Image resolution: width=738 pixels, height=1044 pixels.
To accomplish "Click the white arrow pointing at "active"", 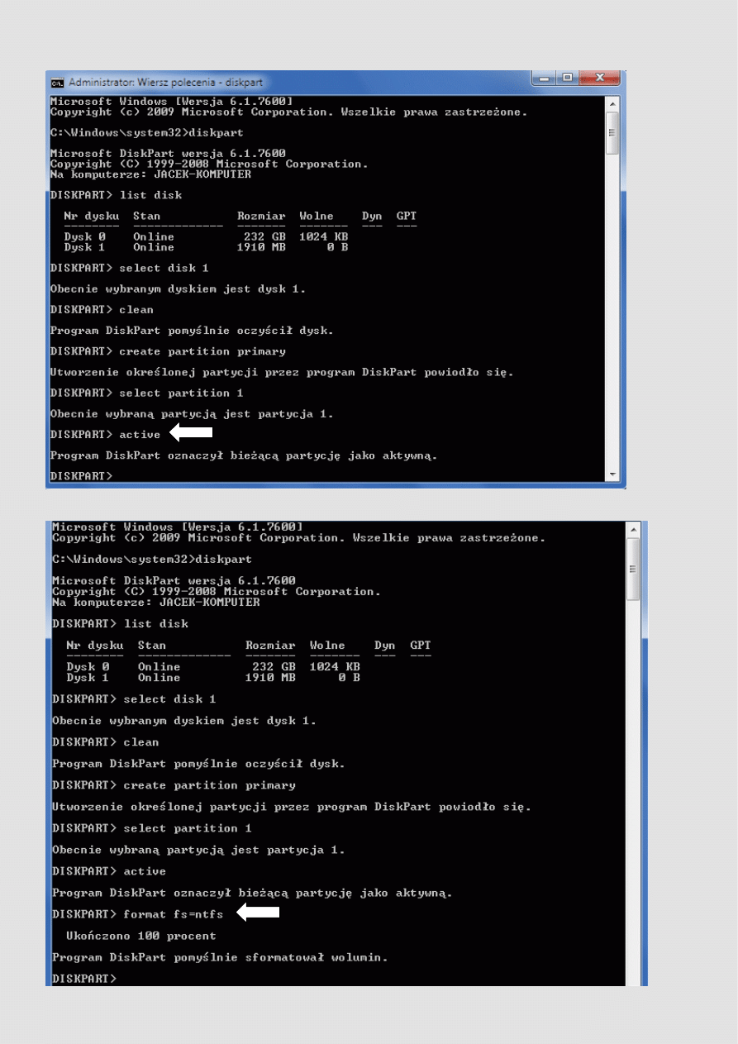I will pyautogui.click(x=191, y=432).
